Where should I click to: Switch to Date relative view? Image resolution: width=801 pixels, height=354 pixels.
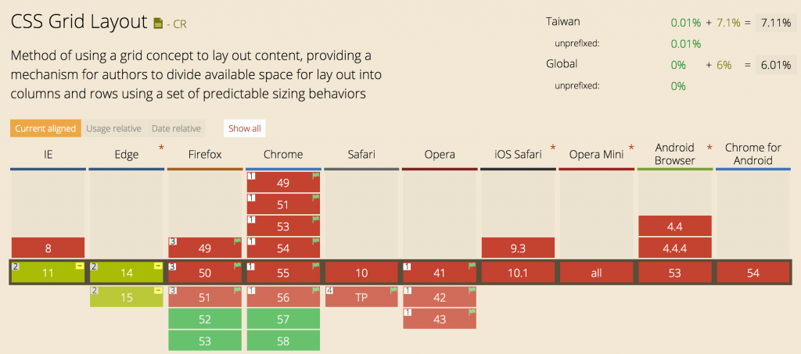coord(176,128)
